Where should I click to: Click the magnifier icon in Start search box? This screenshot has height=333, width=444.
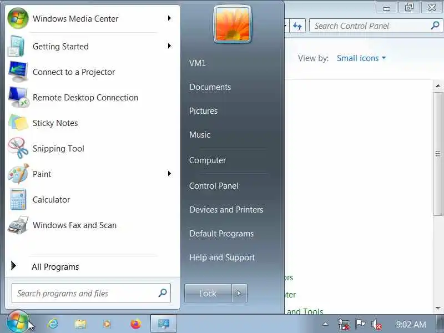click(163, 293)
